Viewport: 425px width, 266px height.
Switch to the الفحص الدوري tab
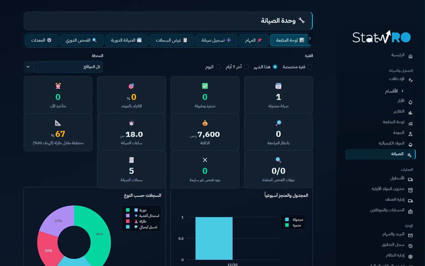point(81,40)
